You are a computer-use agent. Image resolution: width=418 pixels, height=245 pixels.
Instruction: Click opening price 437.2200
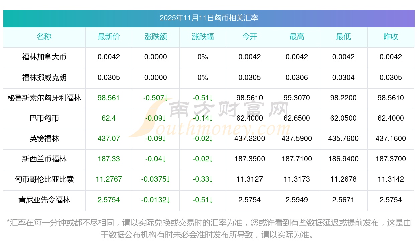click(x=250, y=139)
